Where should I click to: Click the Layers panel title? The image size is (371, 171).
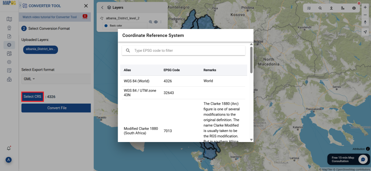click(118, 8)
